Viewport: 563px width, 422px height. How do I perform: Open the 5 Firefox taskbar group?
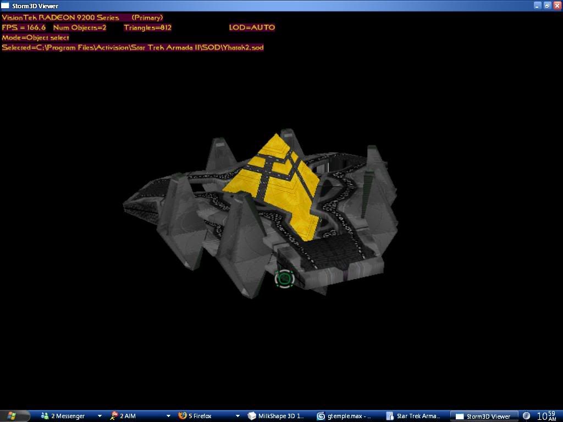point(209,416)
